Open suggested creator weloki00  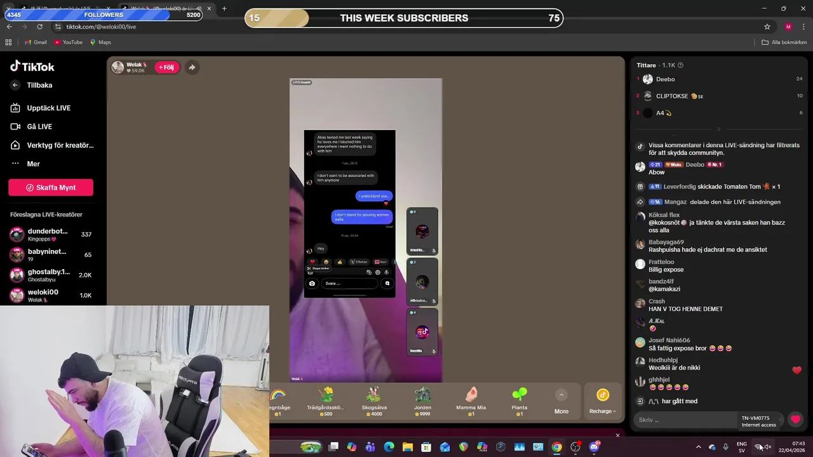pos(51,295)
